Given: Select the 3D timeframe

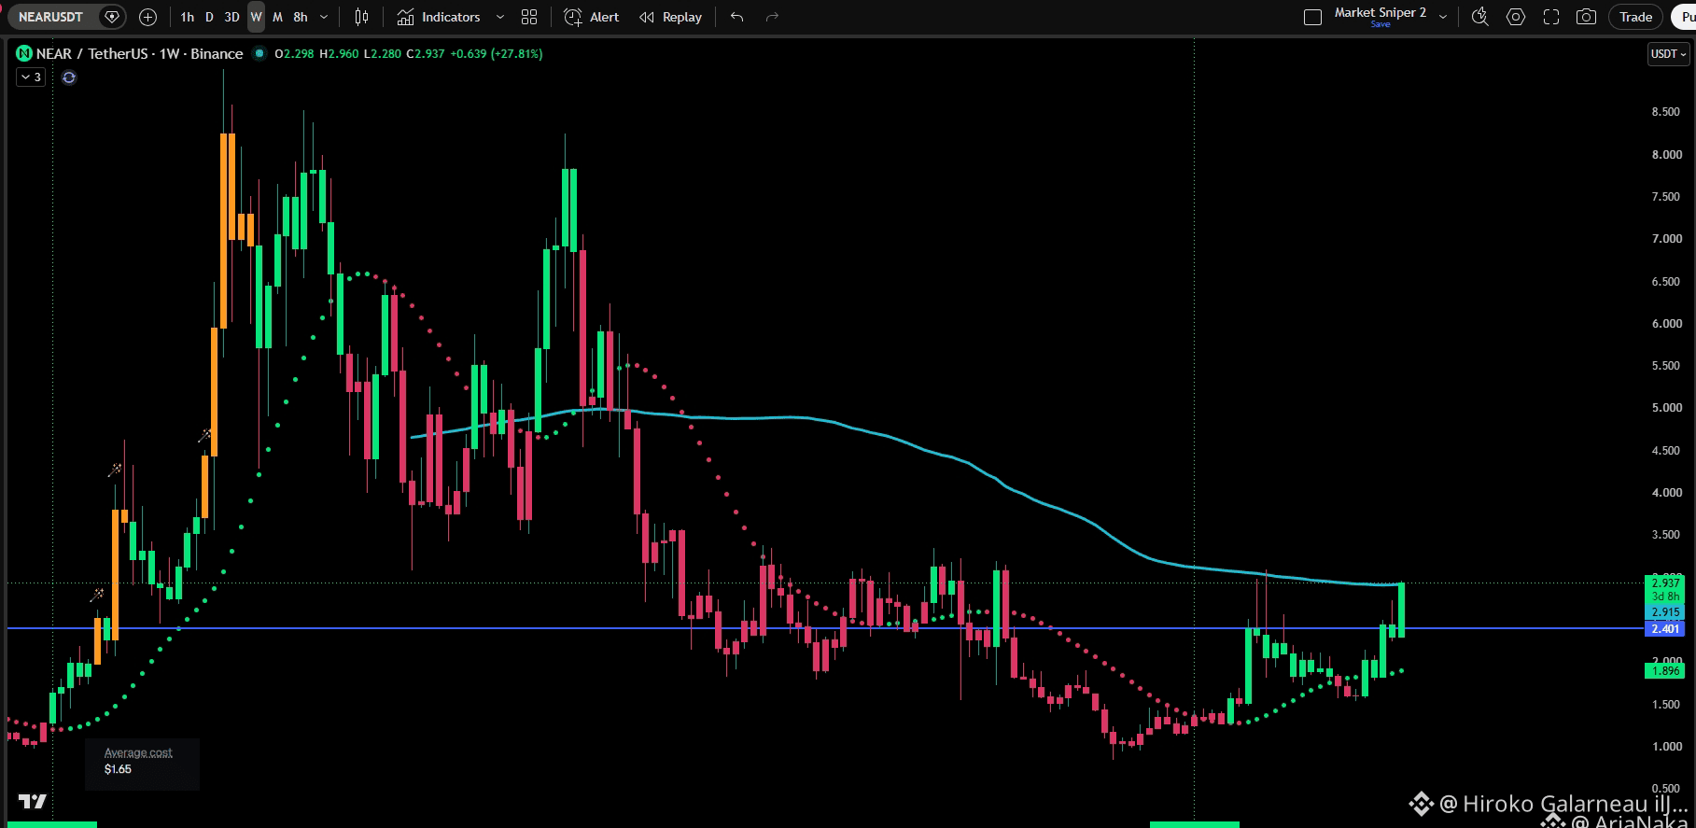Looking at the screenshot, I should pos(231,17).
